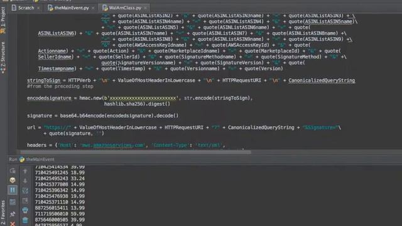Click the skull stop-process icon
Viewport: 402px width, 226px height.
point(13,180)
